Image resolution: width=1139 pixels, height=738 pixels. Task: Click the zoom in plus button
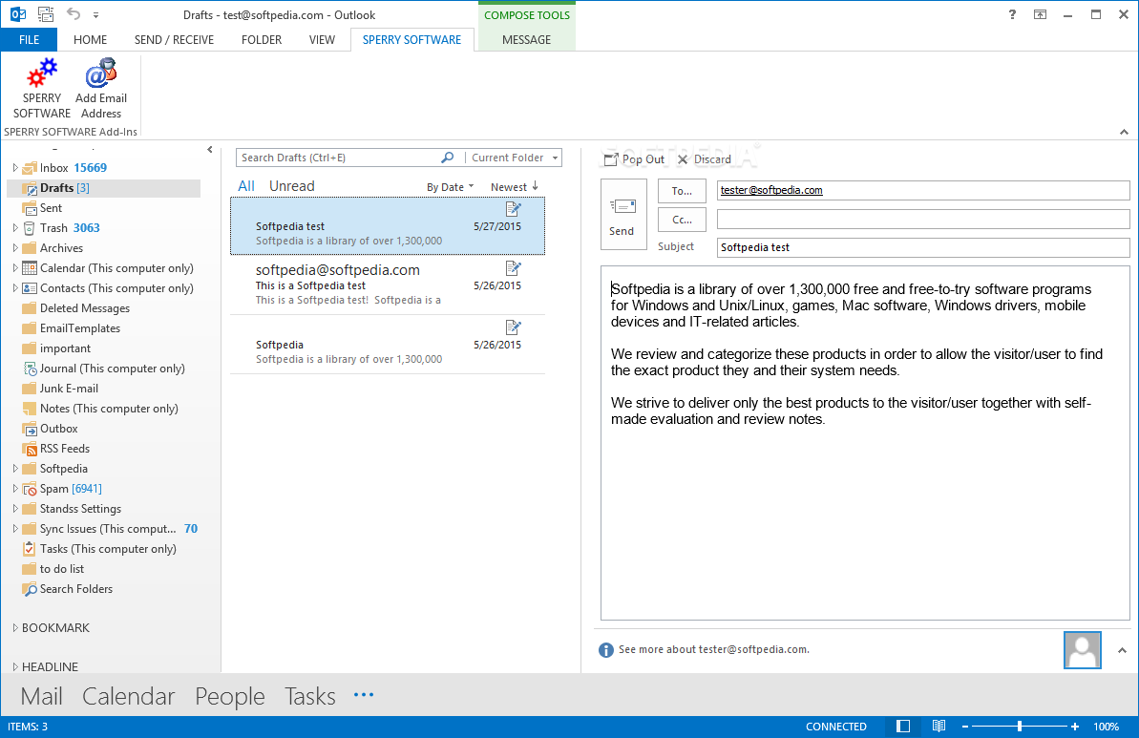coord(1074,727)
